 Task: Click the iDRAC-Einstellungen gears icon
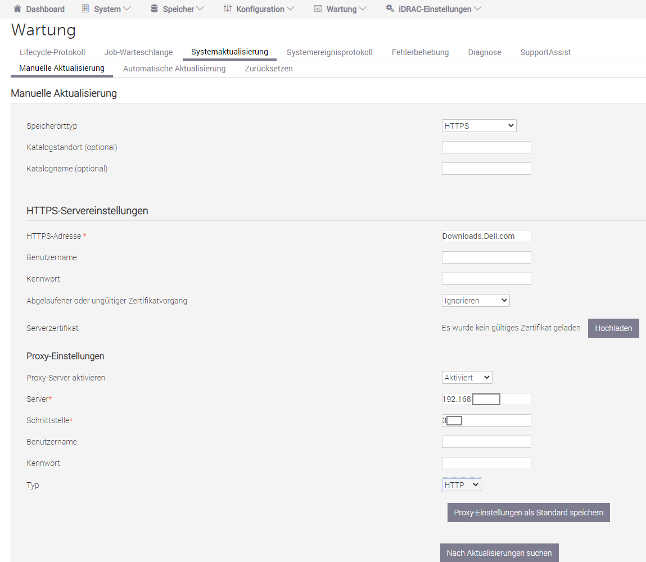(390, 8)
